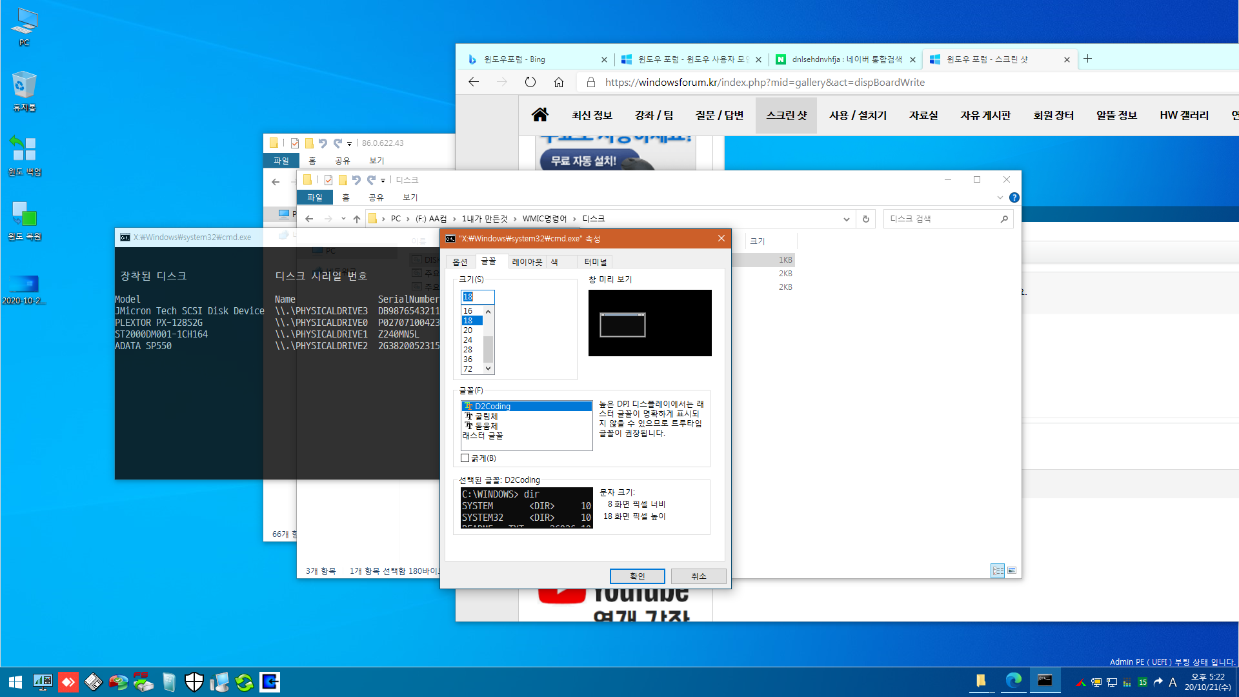Select the 돋움체 font
1239x697 pixels.
(527, 426)
